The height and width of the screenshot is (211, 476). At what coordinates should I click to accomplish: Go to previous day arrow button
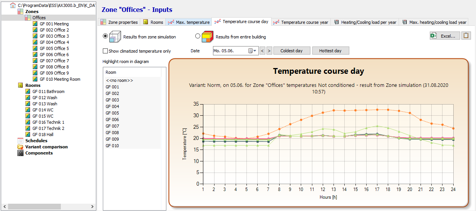(x=262, y=51)
